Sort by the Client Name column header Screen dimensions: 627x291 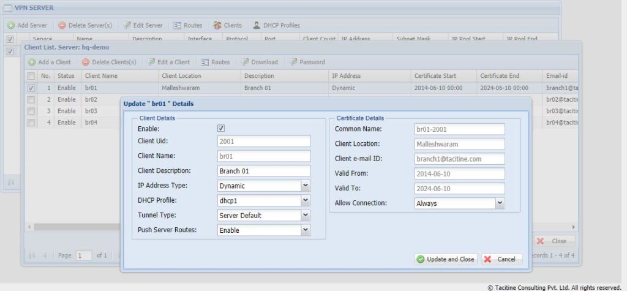tap(102, 76)
